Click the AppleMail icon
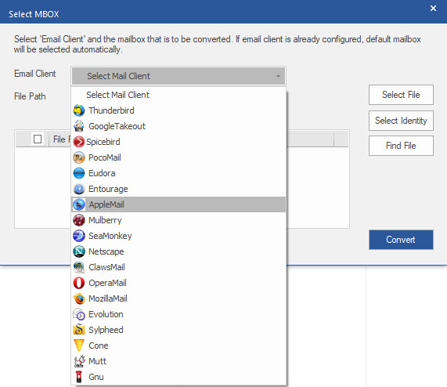 pos(79,204)
